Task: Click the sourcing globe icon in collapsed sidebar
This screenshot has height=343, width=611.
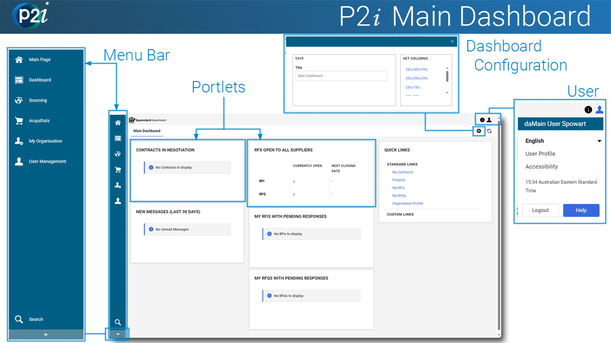Action: tap(118, 154)
